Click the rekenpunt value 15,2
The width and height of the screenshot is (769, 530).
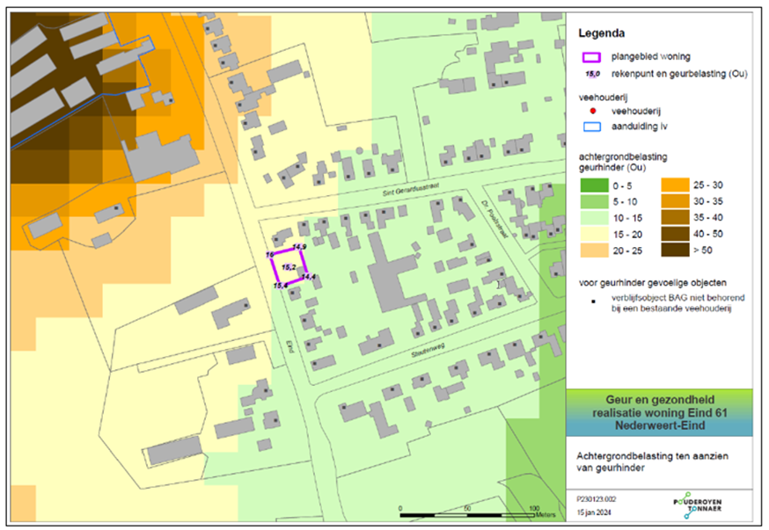(x=289, y=267)
